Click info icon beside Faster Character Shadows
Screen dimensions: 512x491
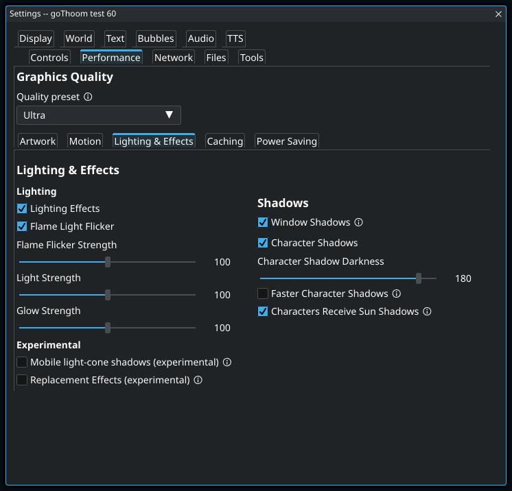[397, 294]
